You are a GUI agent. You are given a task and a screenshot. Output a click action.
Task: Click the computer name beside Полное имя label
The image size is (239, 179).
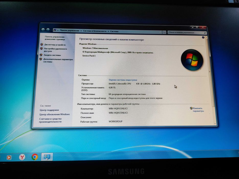tap(118, 113)
